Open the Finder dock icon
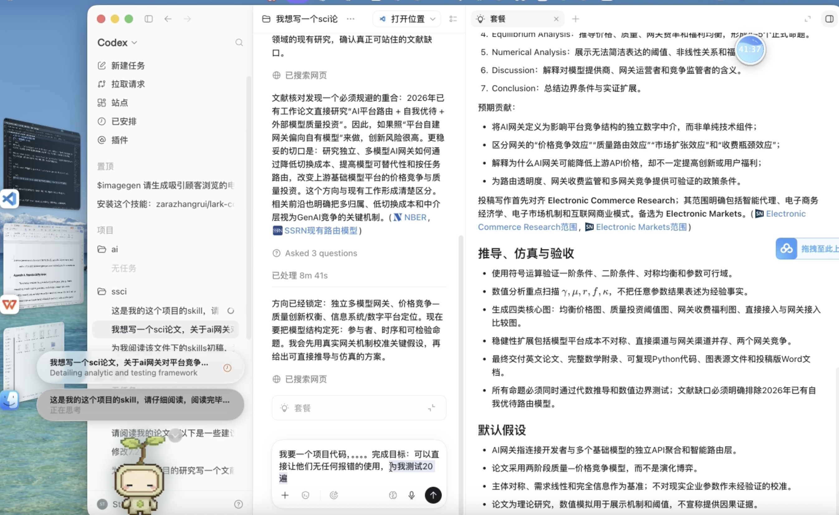 tap(9, 400)
